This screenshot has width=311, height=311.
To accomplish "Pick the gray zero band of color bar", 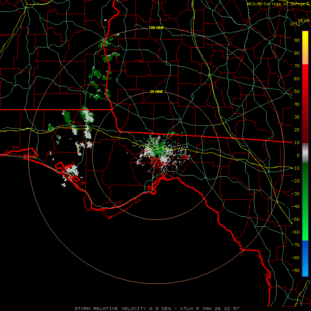I will click(305, 153).
